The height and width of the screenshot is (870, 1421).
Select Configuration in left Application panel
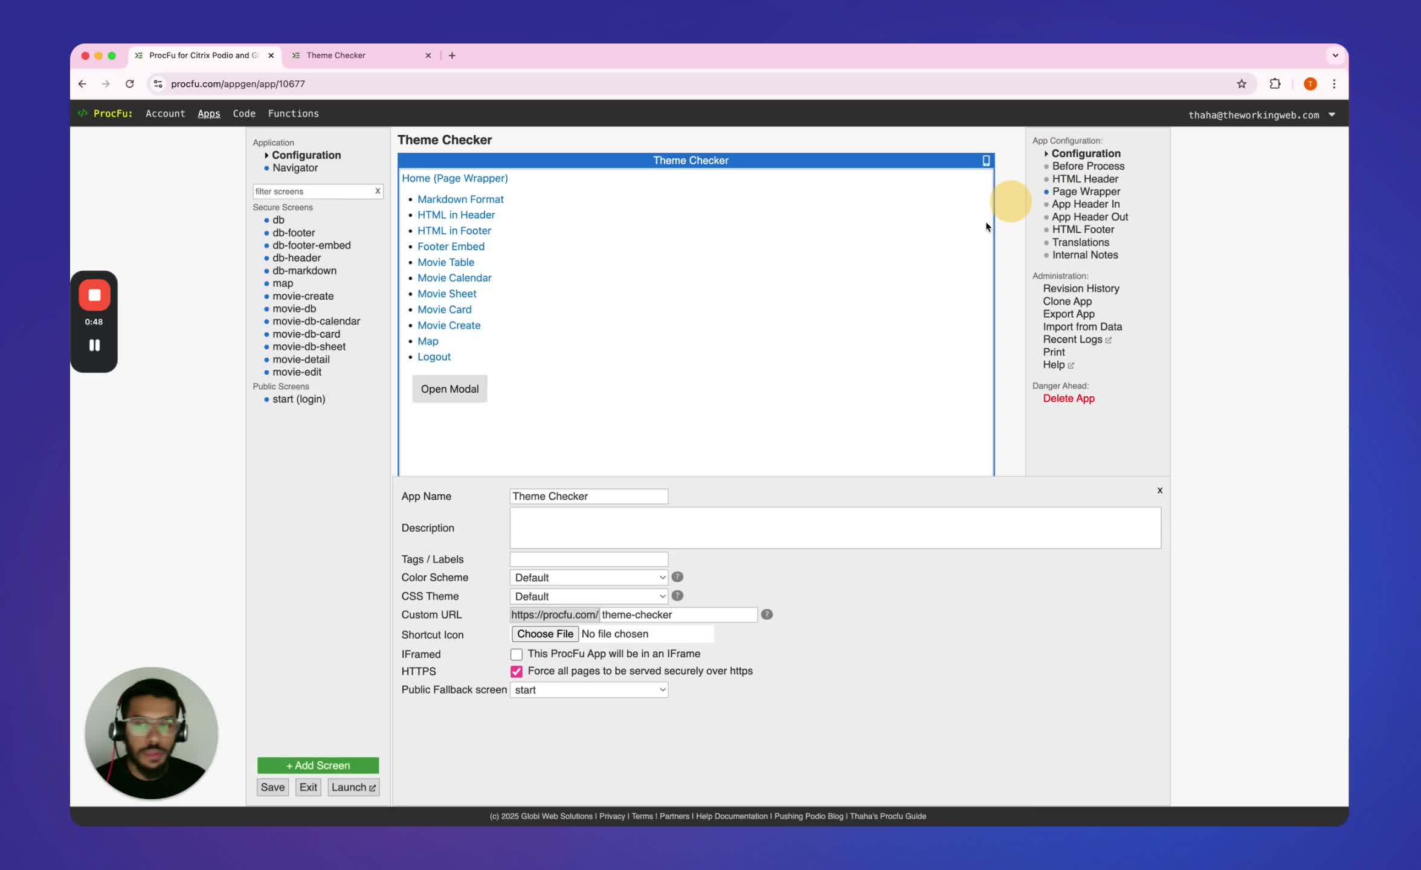click(x=306, y=155)
